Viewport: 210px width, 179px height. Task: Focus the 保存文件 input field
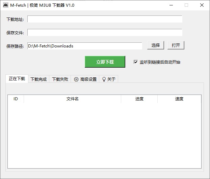click(105, 32)
